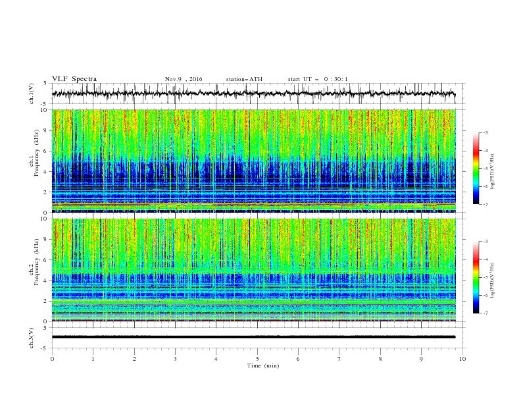This screenshot has width=521, height=403.
Task: Click the ch.1(V) axis label
Action: pyautogui.click(x=32, y=94)
